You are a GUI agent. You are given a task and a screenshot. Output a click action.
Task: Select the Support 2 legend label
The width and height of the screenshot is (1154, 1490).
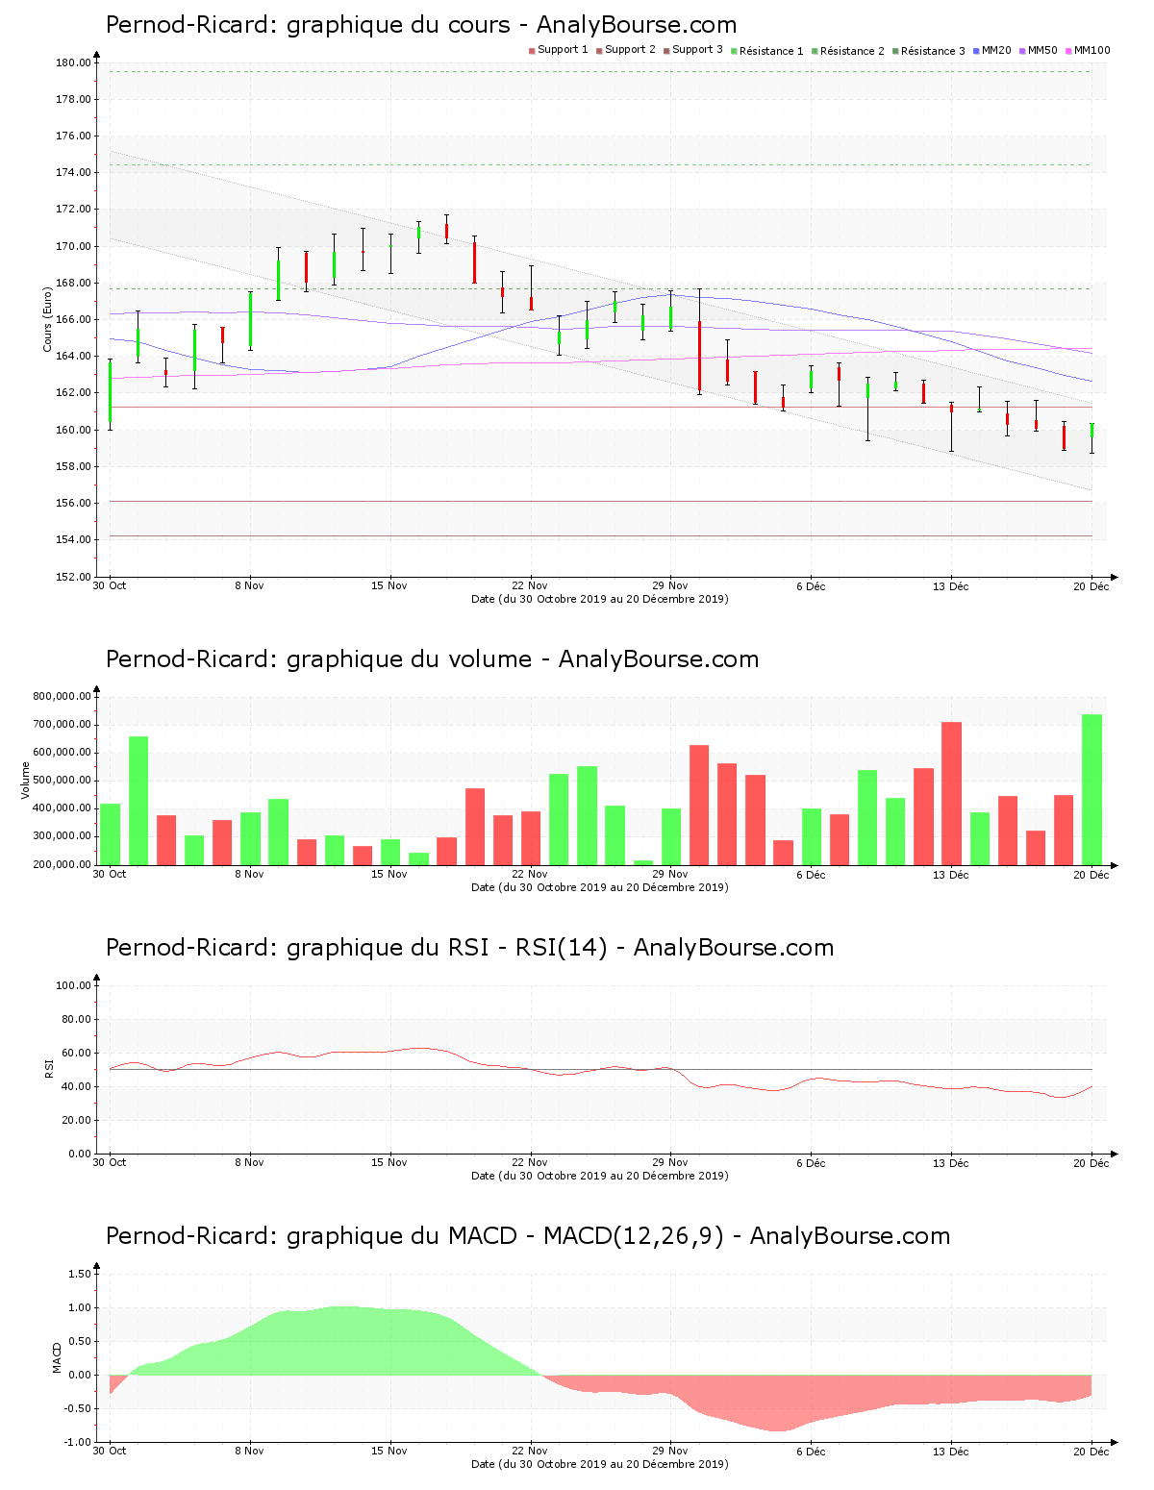630,50
